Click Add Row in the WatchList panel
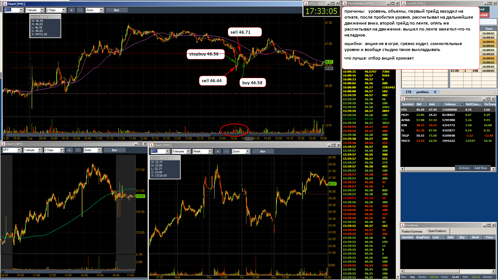 point(480,168)
